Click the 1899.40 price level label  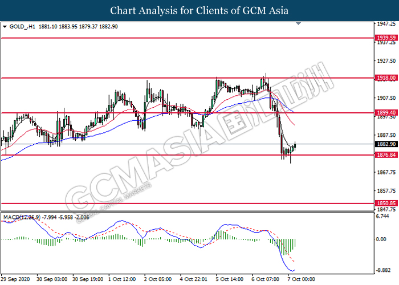pos(386,113)
